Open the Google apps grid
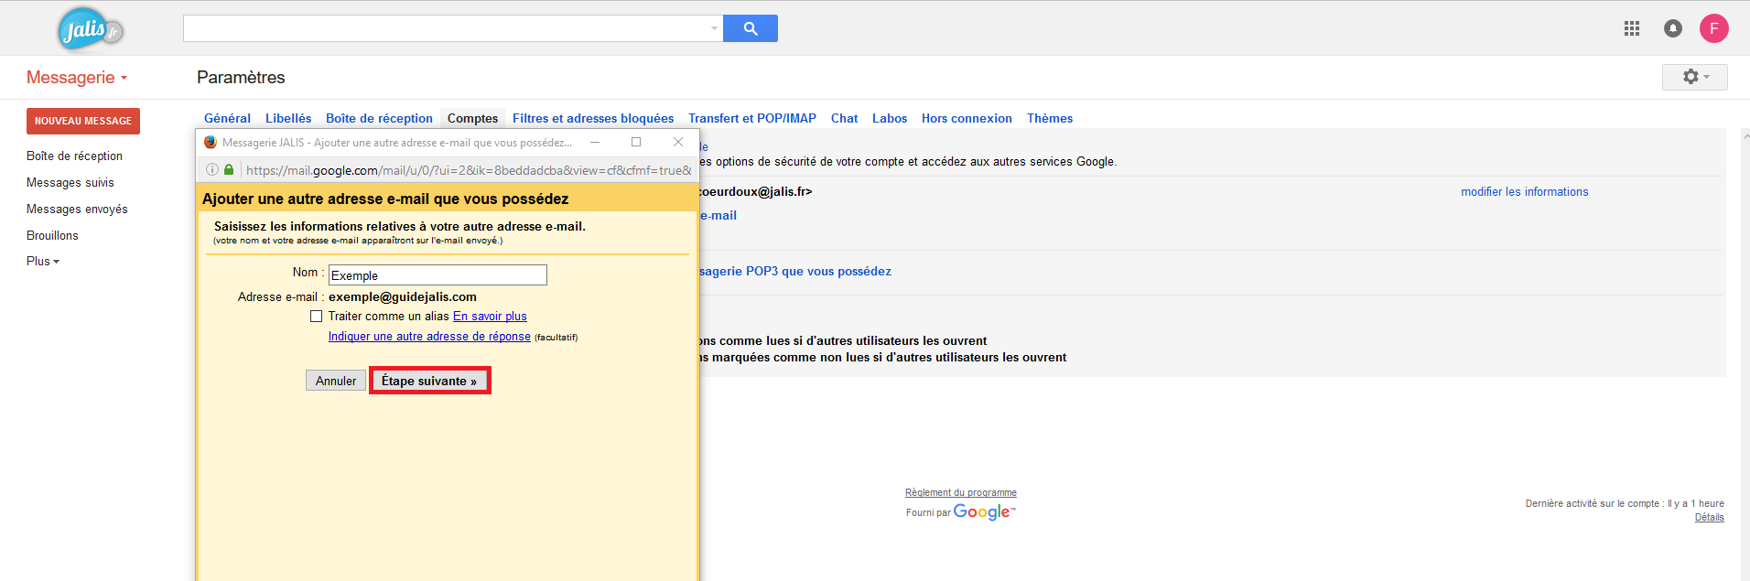The height and width of the screenshot is (581, 1750). (1631, 28)
